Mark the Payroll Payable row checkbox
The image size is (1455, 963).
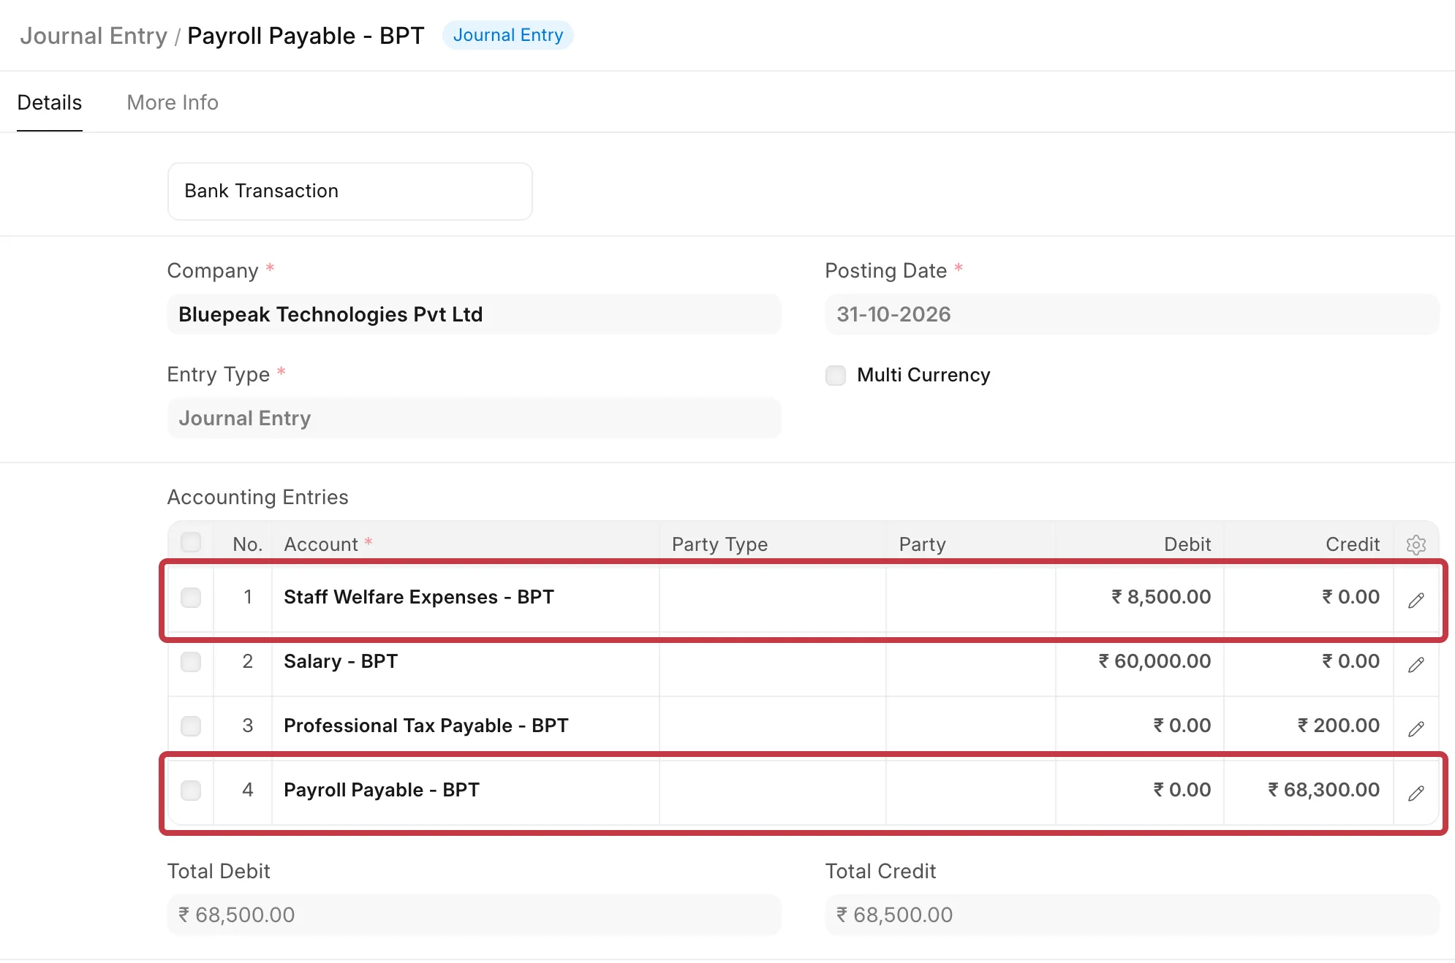click(x=191, y=790)
